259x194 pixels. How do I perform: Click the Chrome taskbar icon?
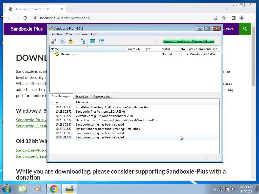coord(54,189)
